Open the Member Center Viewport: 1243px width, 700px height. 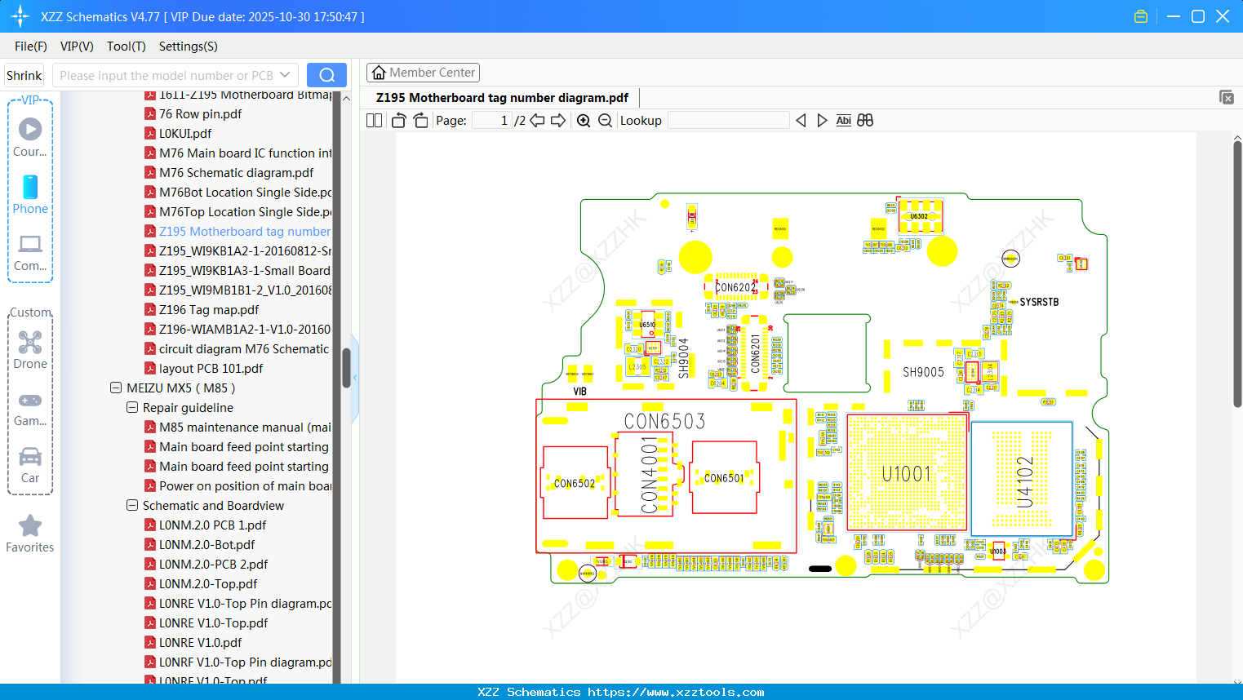[423, 72]
